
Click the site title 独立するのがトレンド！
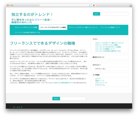point(32,14)
